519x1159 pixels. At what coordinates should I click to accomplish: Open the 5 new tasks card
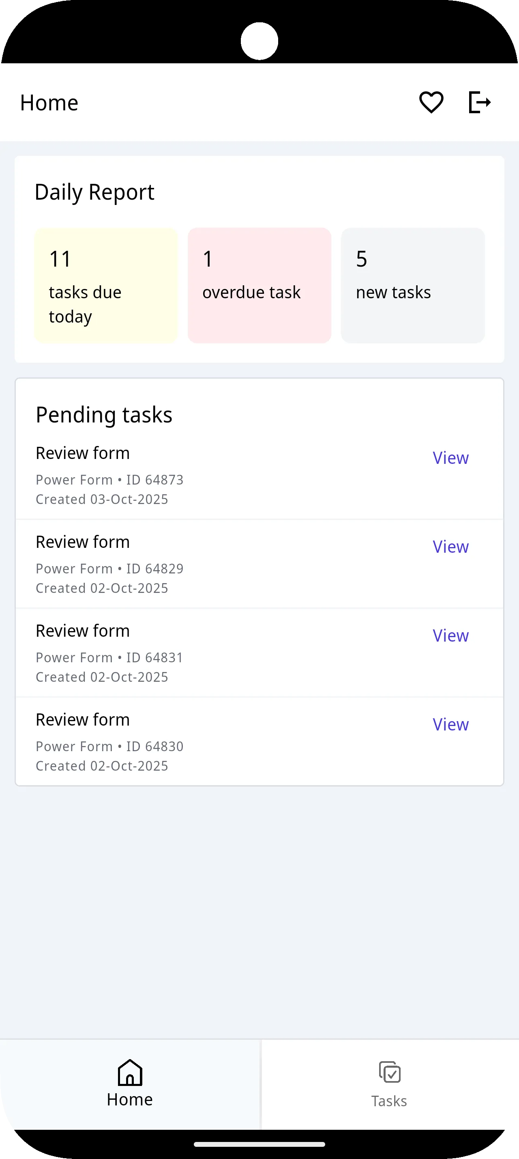coord(412,285)
